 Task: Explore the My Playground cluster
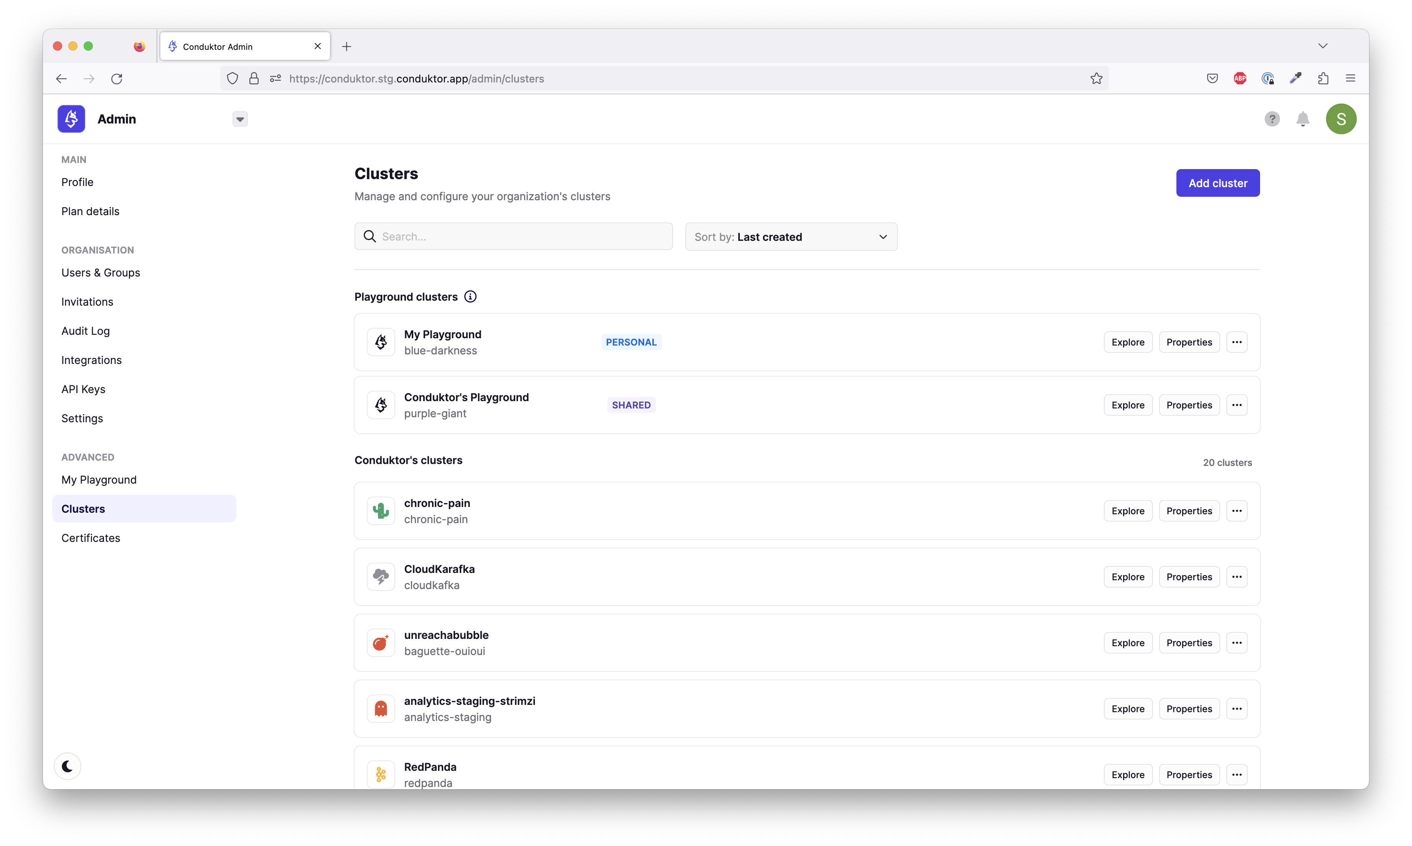click(1127, 342)
